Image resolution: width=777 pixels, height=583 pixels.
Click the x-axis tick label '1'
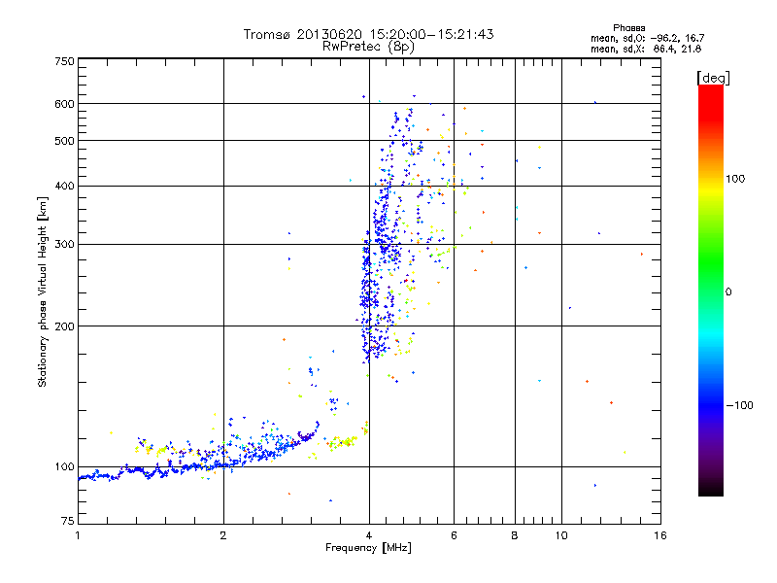coord(78,535)
